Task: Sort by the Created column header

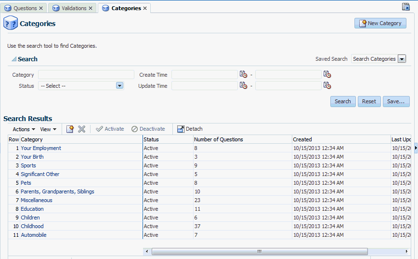Action: point(341,139)
